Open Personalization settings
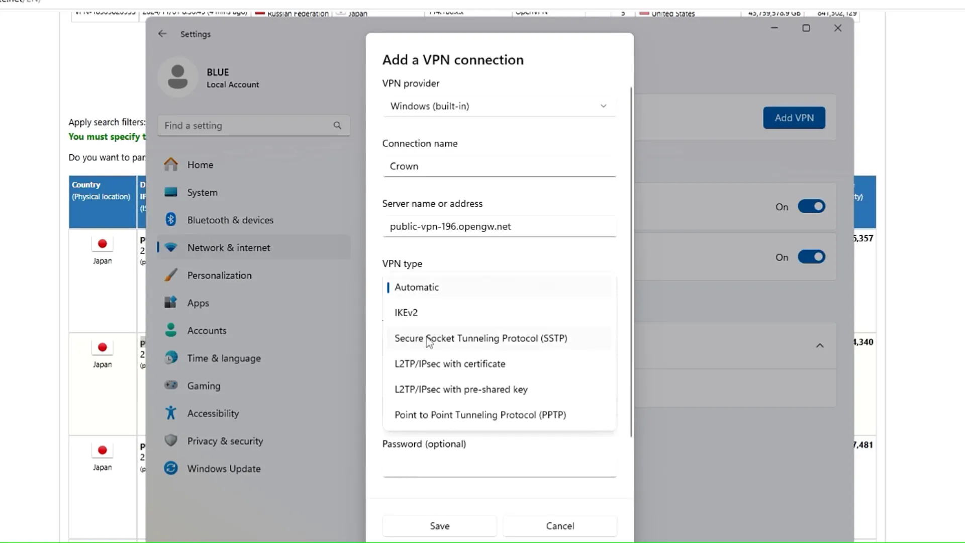Viewport: 965px width, 543px height. point(254,275)
